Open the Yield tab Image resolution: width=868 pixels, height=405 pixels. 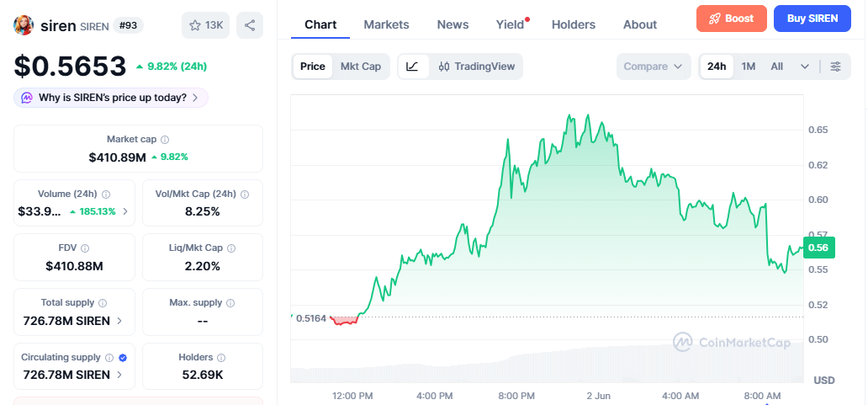pos(510,24)
